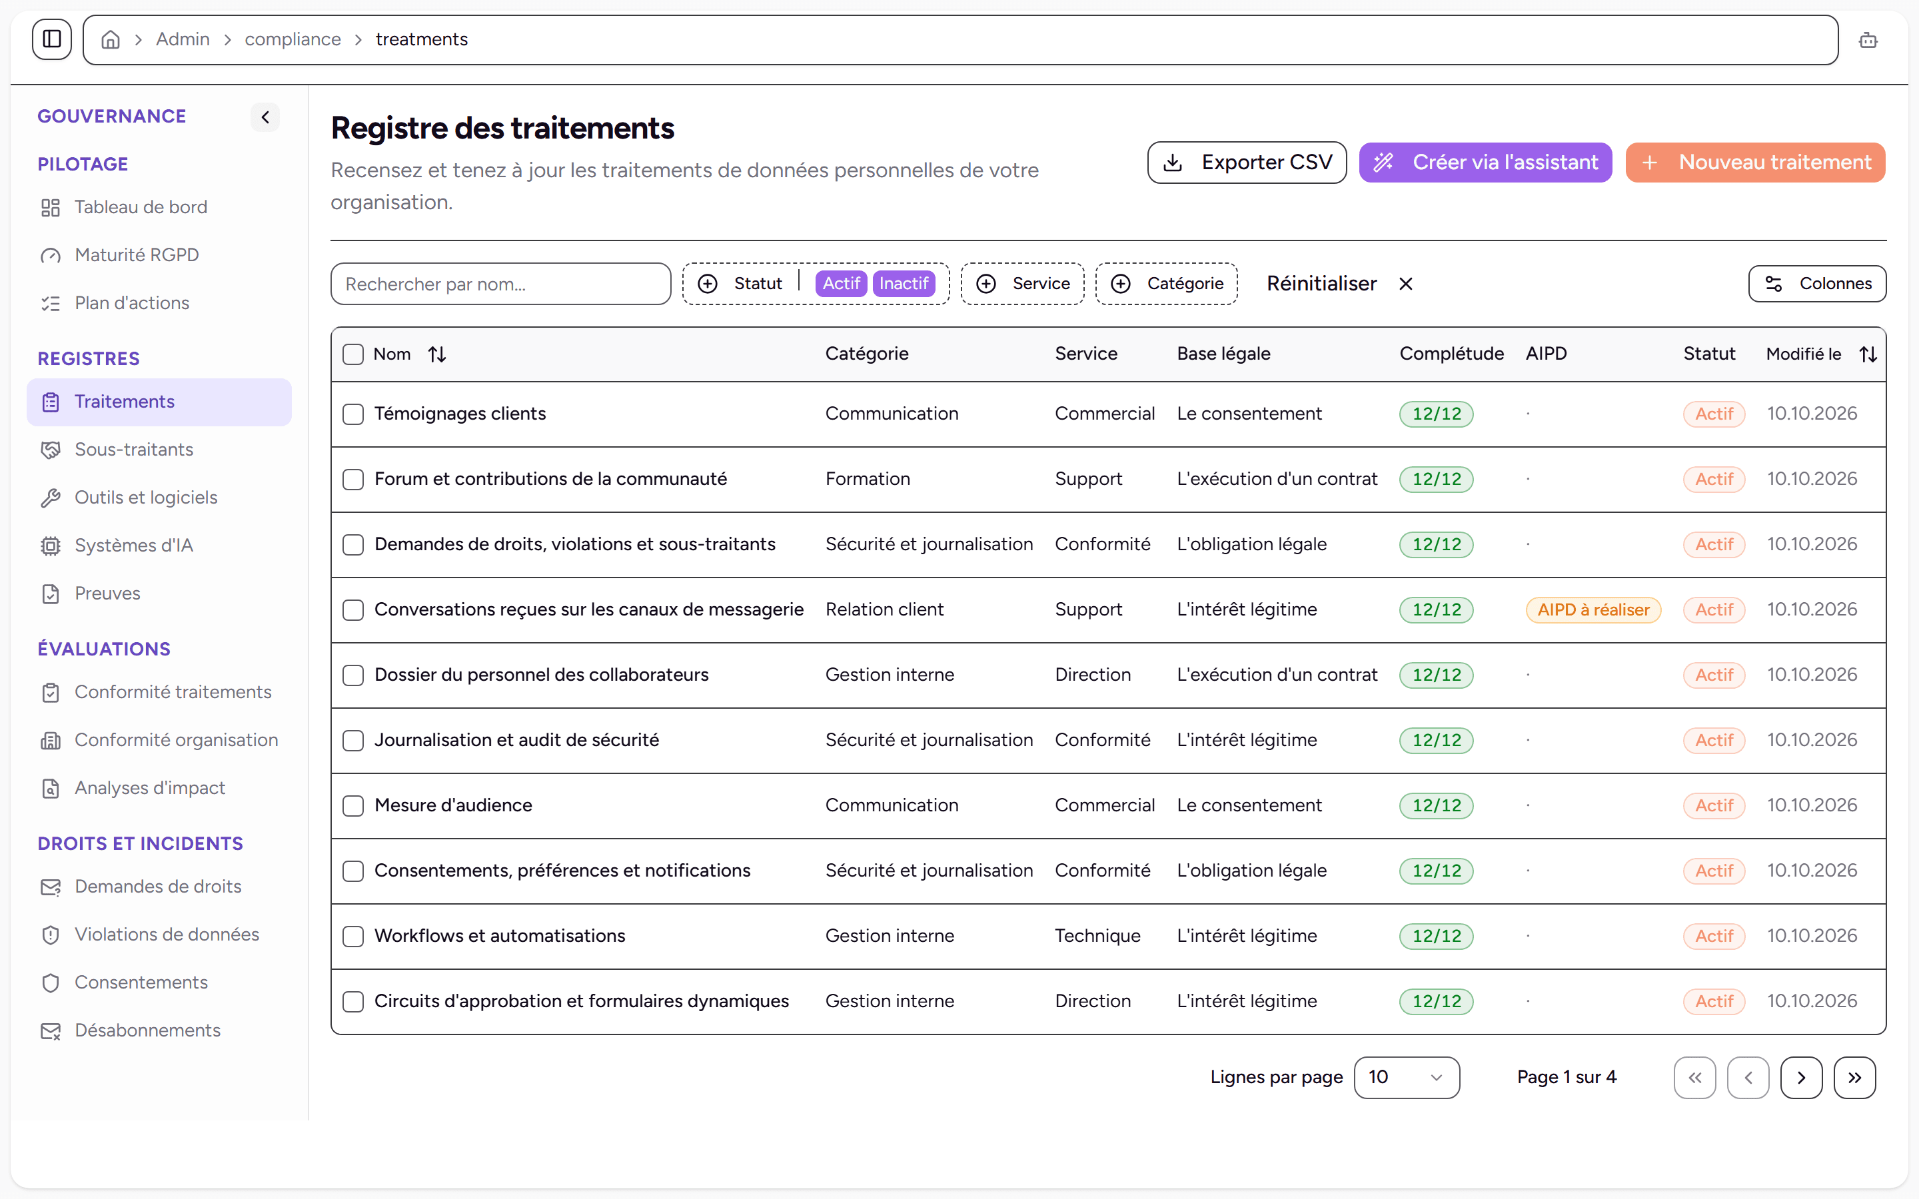Viewport: 1919px width, 1199px height.
Task: Click Désabonnements mail icon
Action: click(x=51, y=1031)
